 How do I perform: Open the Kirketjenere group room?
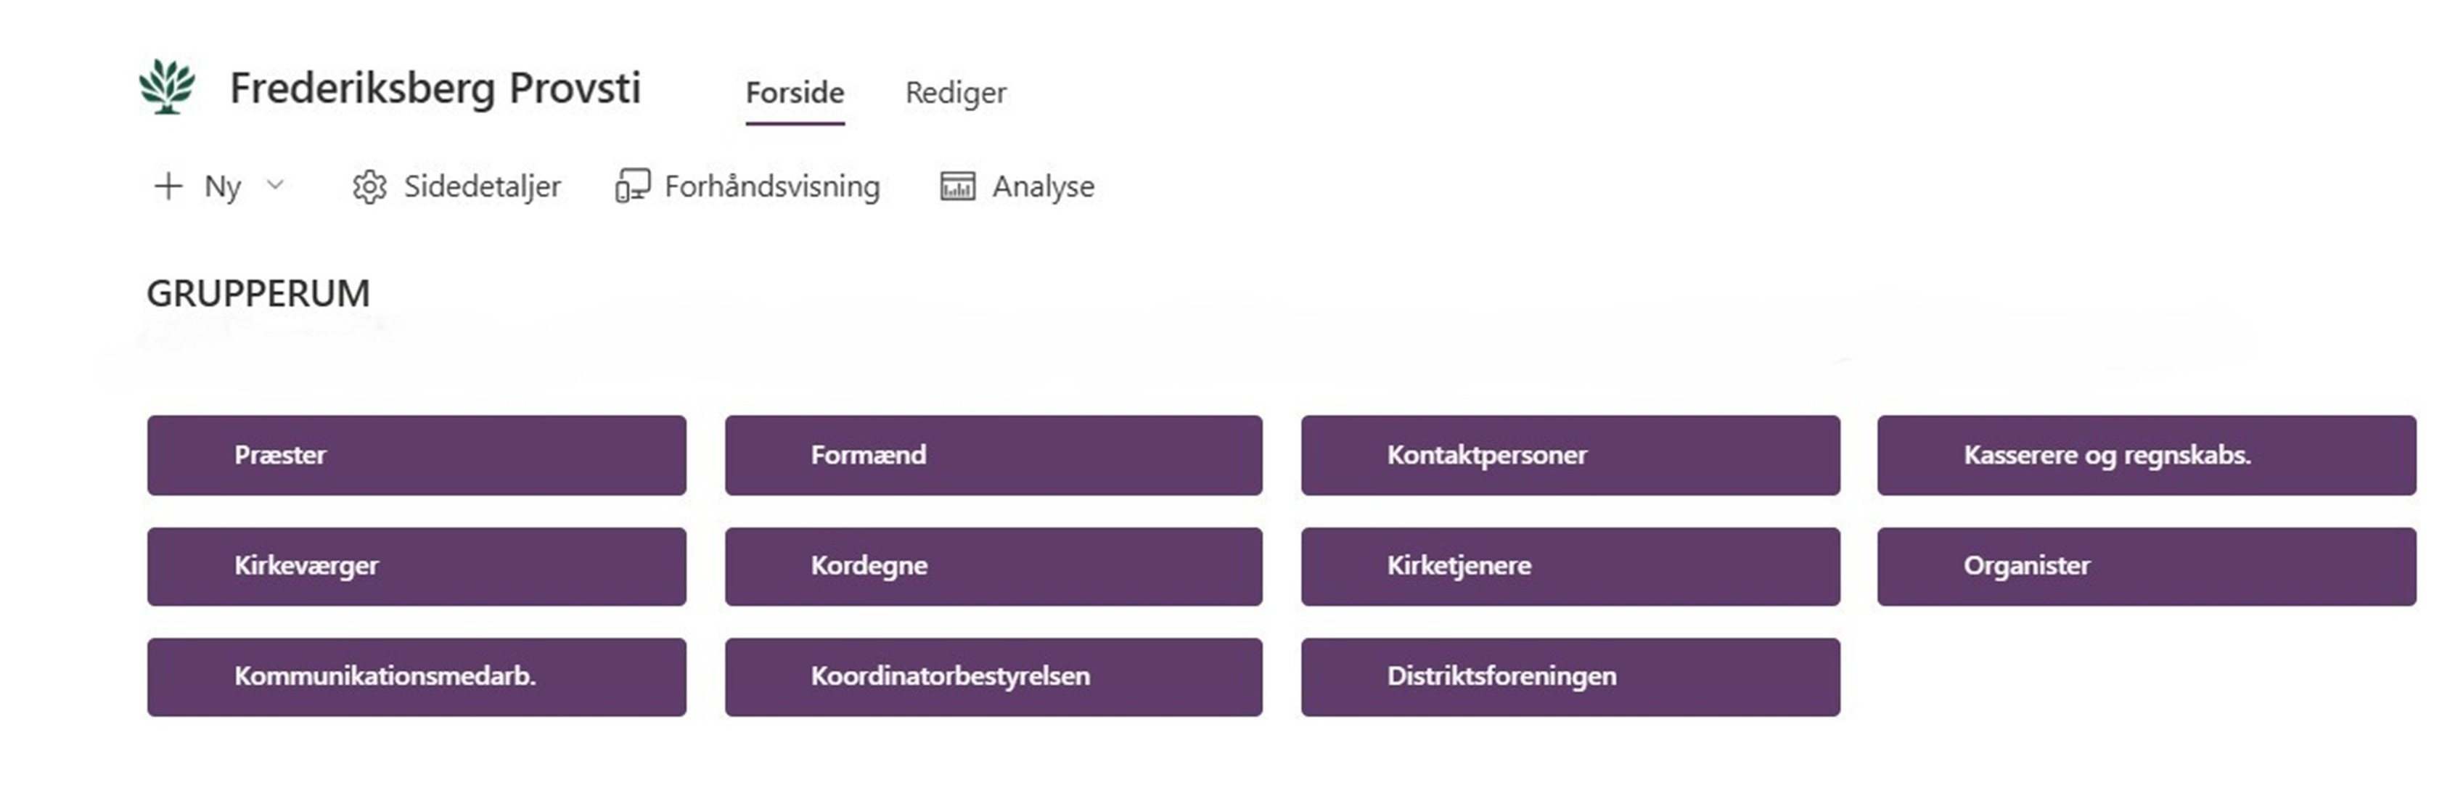coord(1570,566)
